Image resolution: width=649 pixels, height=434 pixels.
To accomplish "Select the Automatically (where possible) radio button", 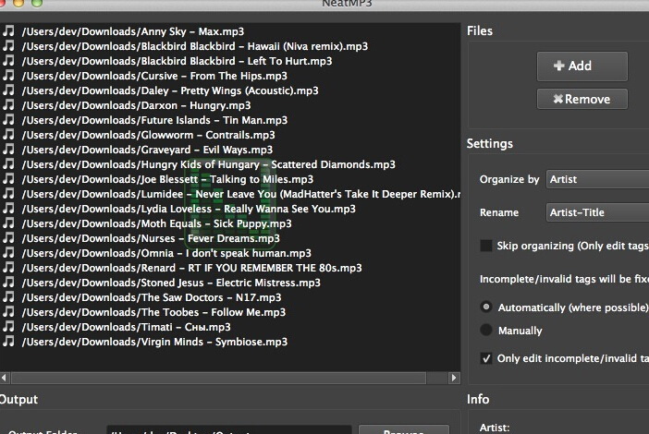I will coord(486,307).
